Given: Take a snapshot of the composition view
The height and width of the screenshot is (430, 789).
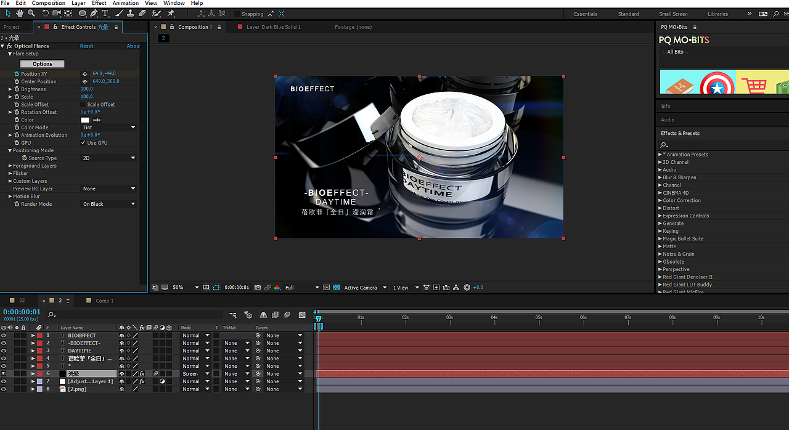Looking at the screenshot, I should 258,287.
